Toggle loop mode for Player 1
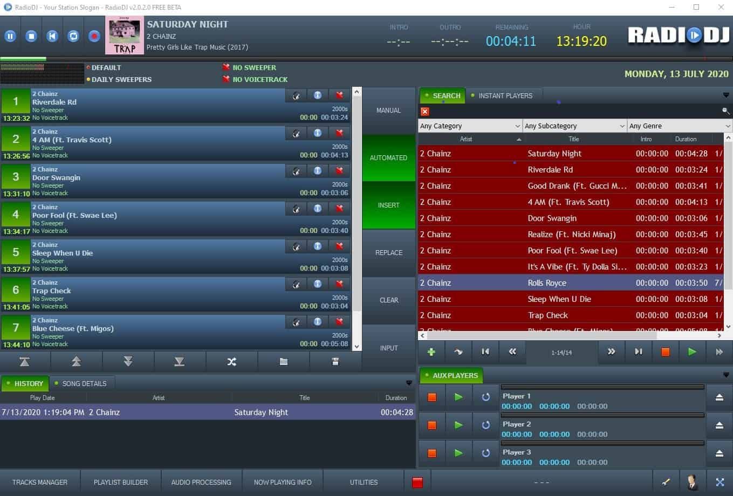This screenshot has height=496, width=733. (x=485, y=397)
